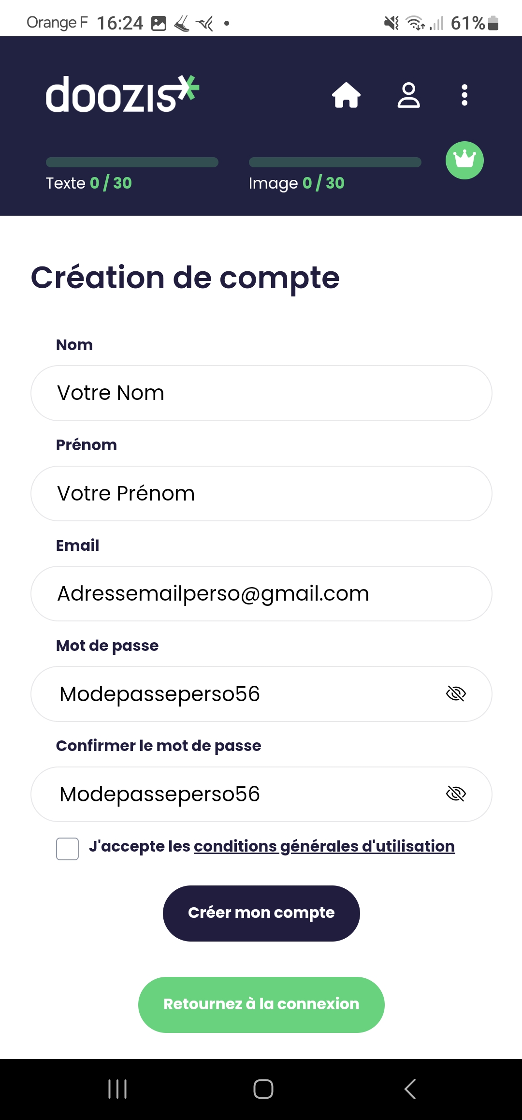This screenshot has height=1120, width=522.
Task: Tap the green crown premium icon
Action: coord(464,160)
